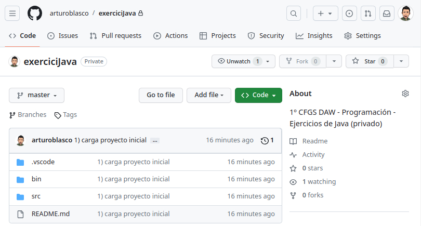The image size is (421, 226).
Task: Open the Create new plus menu
Action: pyautogui.click(x=325, y=14)
